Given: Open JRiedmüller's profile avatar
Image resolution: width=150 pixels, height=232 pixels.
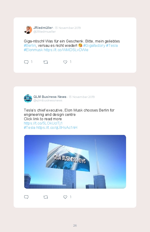Looking at the screenshot, I should click(x=28, y=30).
